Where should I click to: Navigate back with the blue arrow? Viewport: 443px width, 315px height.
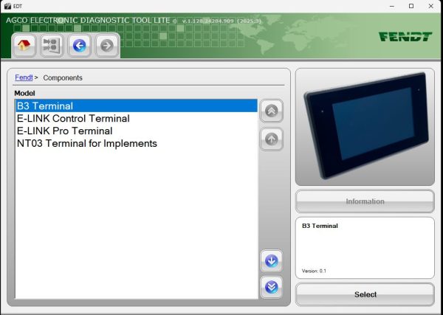click(x=80, y=46)
